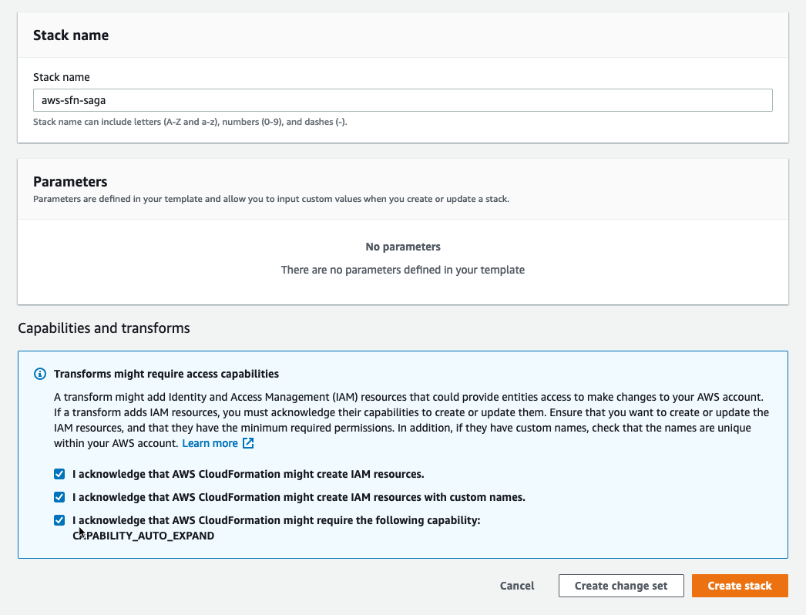Open the Learn more link

pyautogui.click(x=210, y=443)
